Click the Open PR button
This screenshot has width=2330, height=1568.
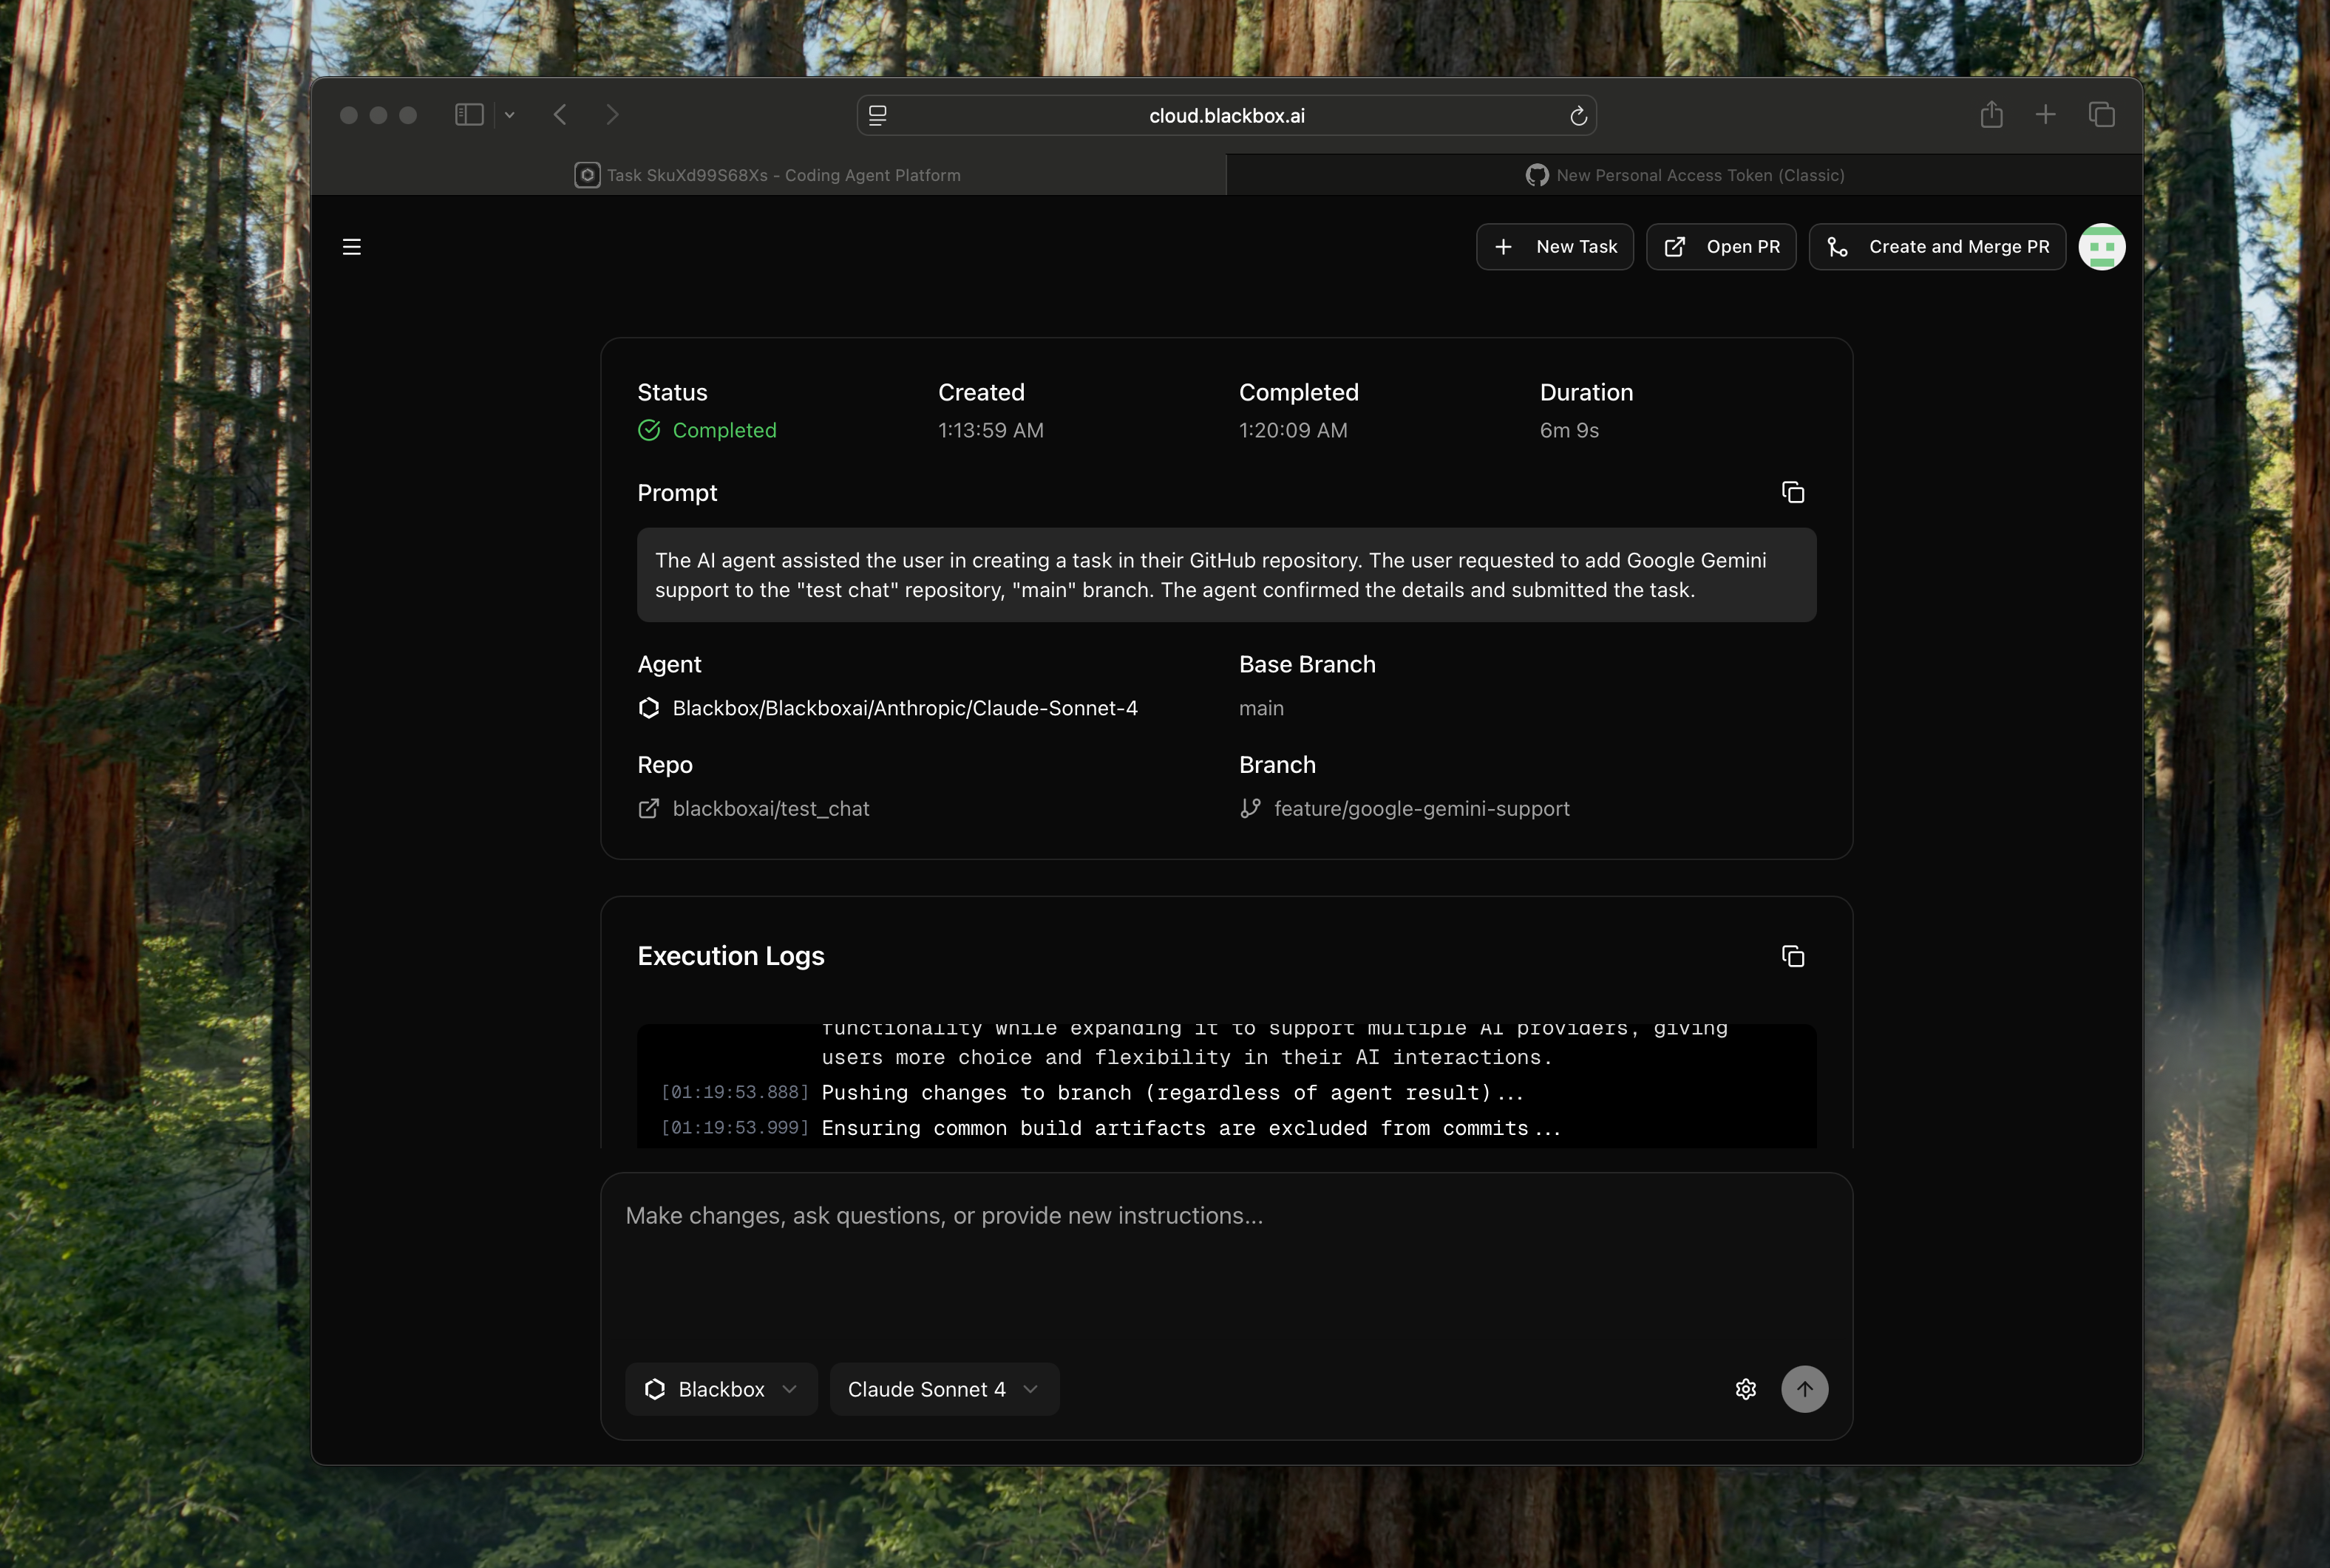click(x=1721, y=247)
